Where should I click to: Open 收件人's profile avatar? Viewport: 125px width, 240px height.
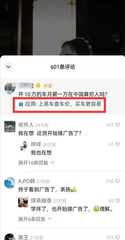coord(10,127)
